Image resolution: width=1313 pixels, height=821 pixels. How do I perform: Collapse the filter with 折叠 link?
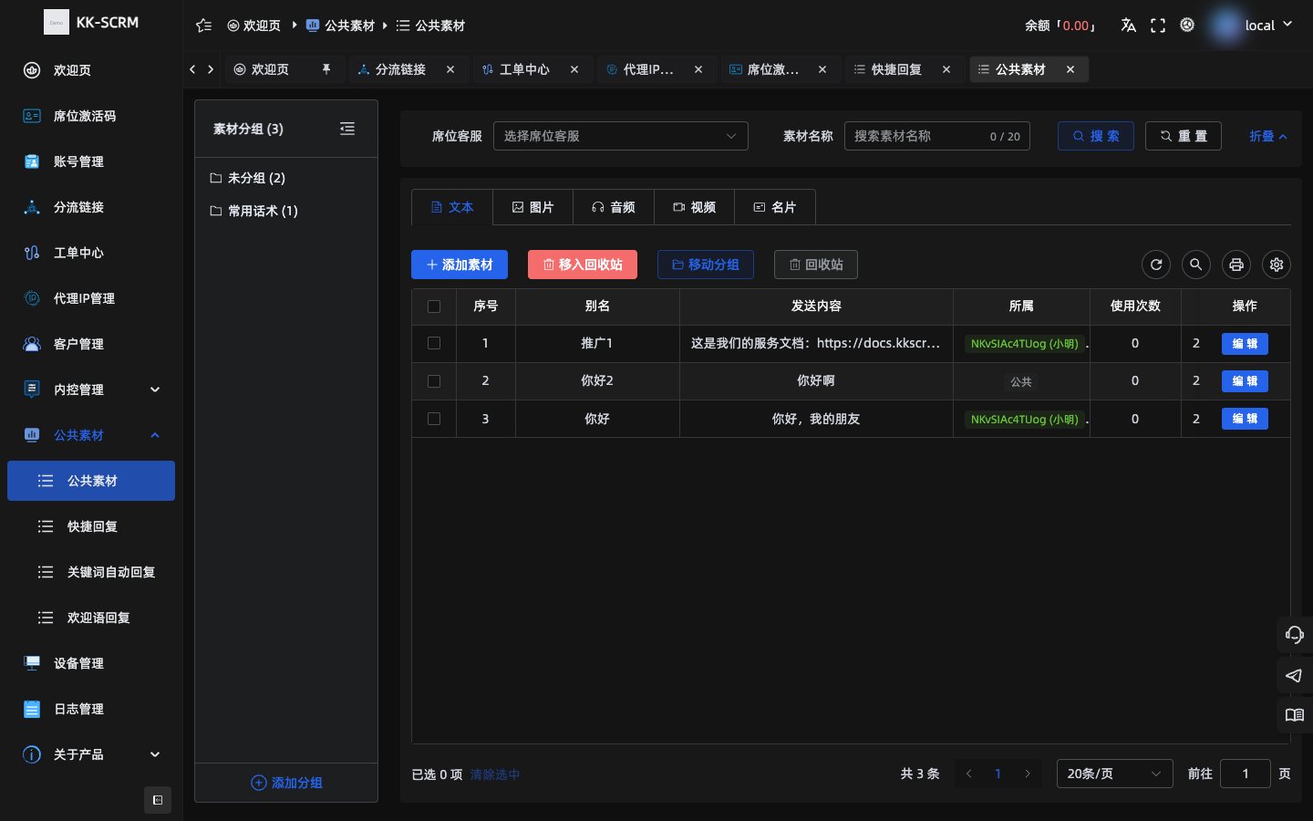[1268, 136]
